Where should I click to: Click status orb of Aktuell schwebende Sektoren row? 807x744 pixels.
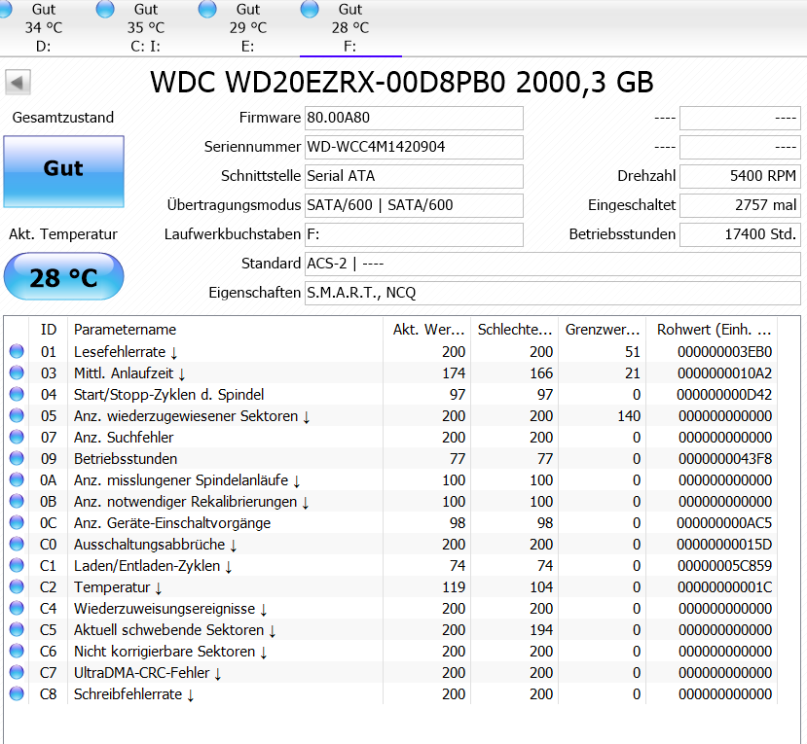coord(17,629)
